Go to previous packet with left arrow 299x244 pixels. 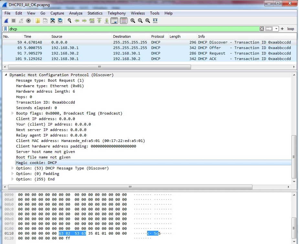click(77, 21)
